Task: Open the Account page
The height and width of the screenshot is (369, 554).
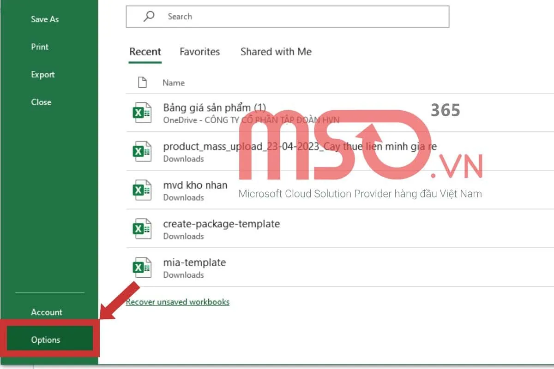Action: (x=46, y=312)
